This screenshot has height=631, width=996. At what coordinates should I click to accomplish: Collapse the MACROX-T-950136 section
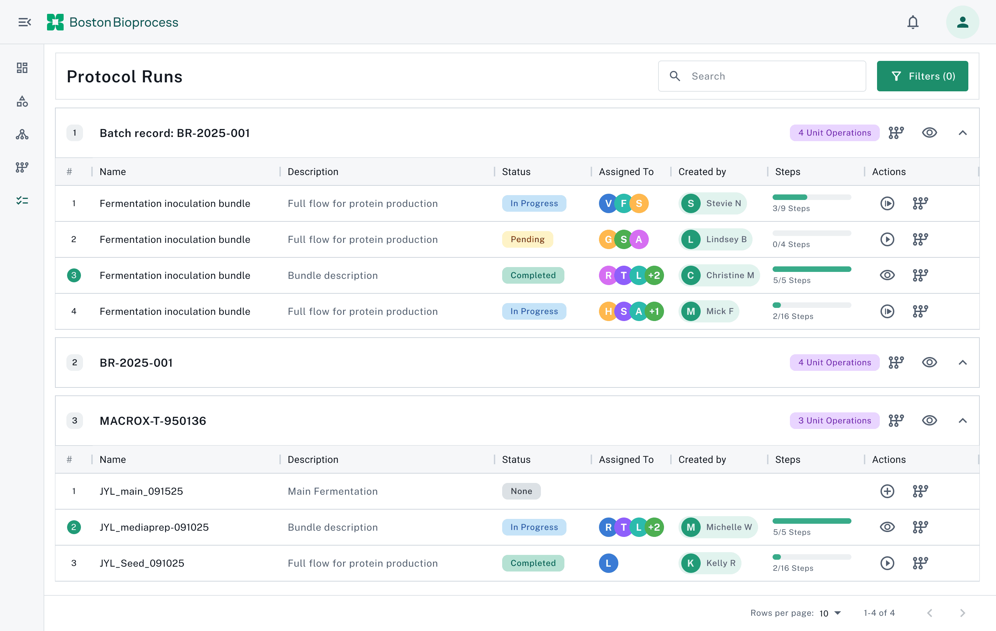962,420
